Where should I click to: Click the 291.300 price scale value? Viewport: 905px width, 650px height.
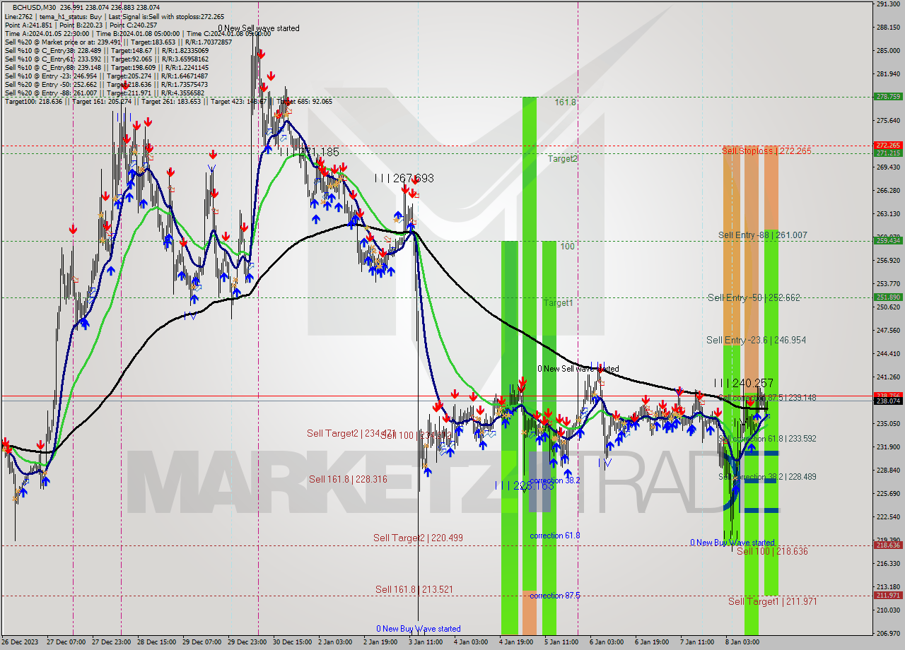[x=888, y=4]
